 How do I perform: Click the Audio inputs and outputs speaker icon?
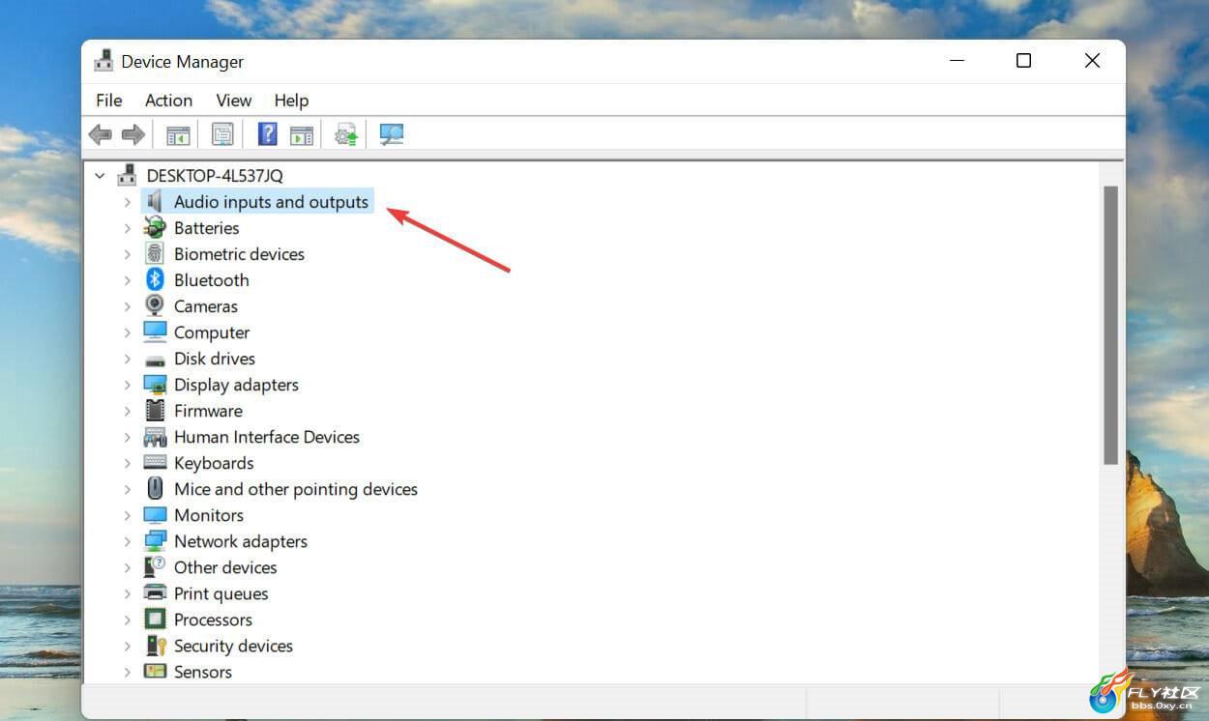pos(155,201)
